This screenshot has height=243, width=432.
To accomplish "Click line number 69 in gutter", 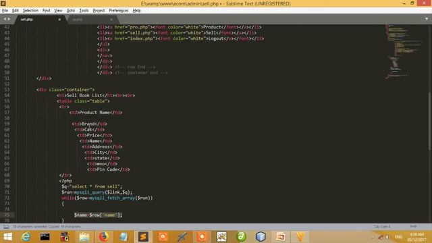I will [7, 181].
